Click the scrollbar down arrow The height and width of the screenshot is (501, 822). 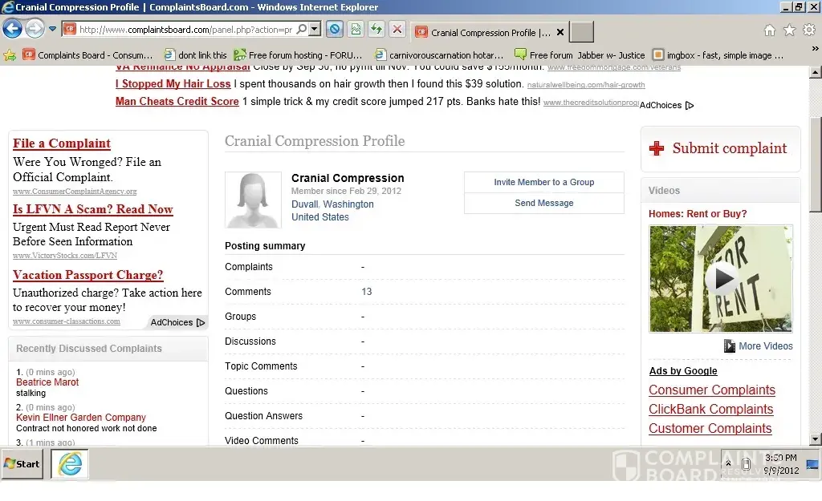(x=816, y=439)
